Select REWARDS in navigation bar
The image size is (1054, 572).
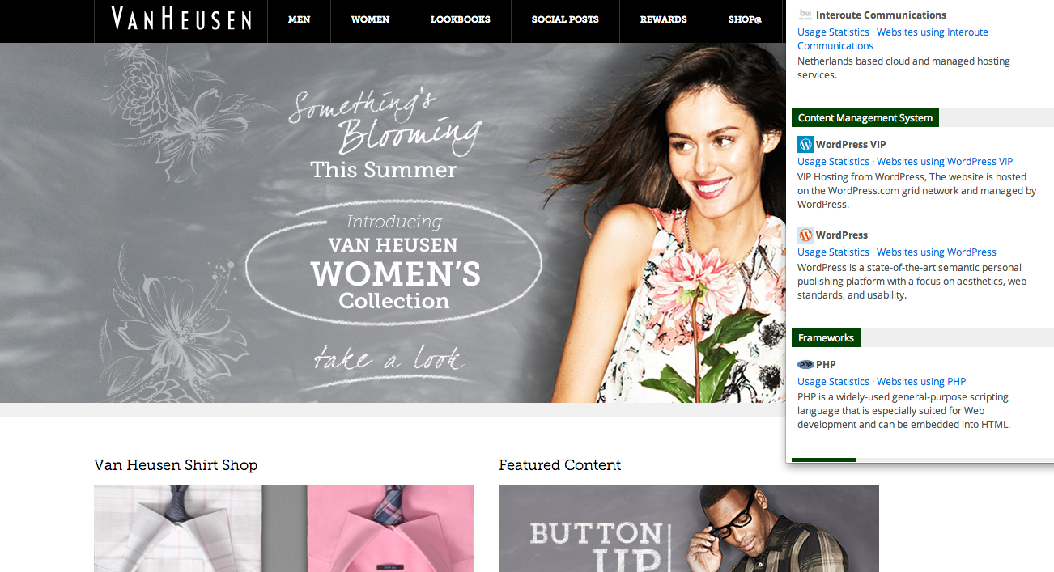[x=663, y=19]
